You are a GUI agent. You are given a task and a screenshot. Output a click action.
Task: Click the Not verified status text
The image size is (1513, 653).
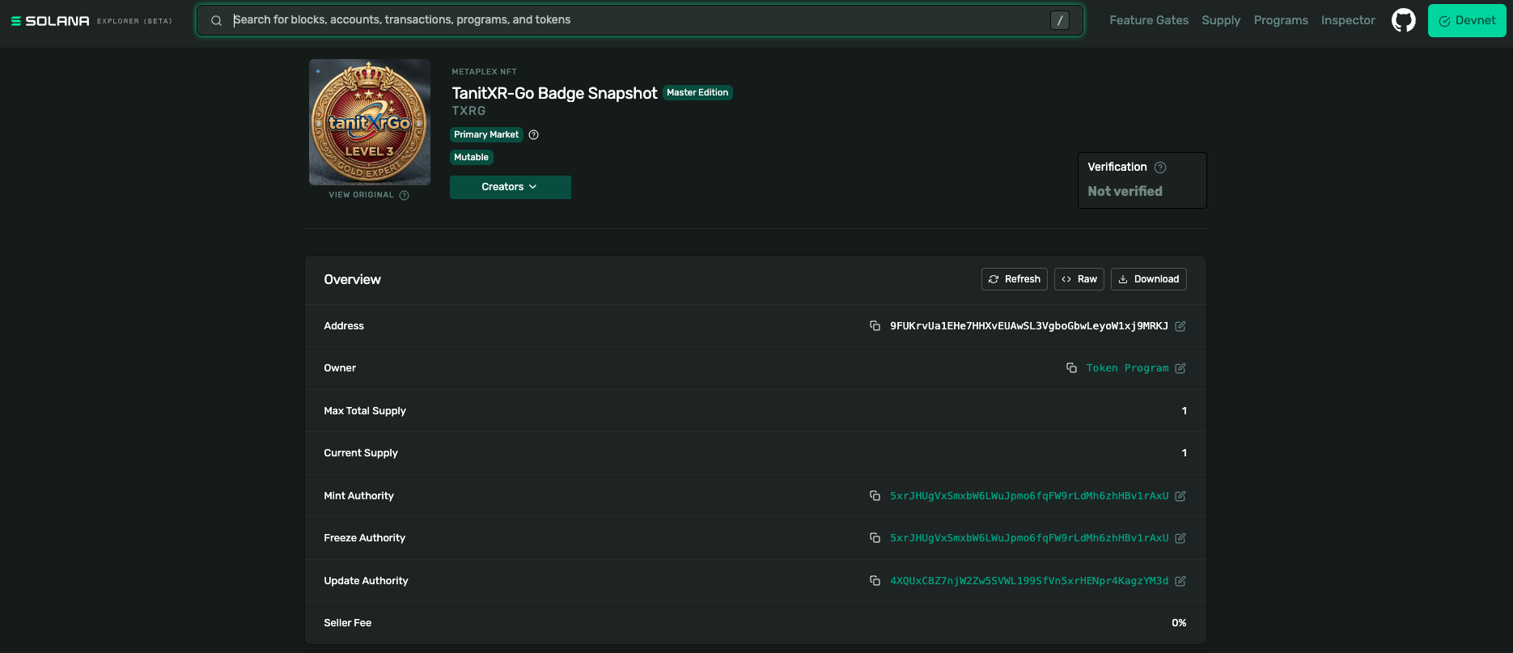pyautogui.click(x=1125, y=191)
